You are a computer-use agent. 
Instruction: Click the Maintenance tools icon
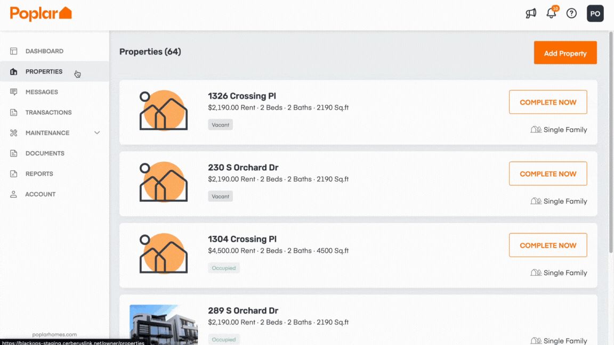click(x=14, y=133)
